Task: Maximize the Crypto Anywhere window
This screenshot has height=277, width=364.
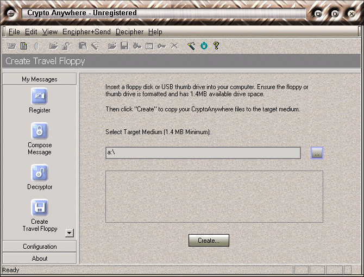Action: (x=335, y=14)
